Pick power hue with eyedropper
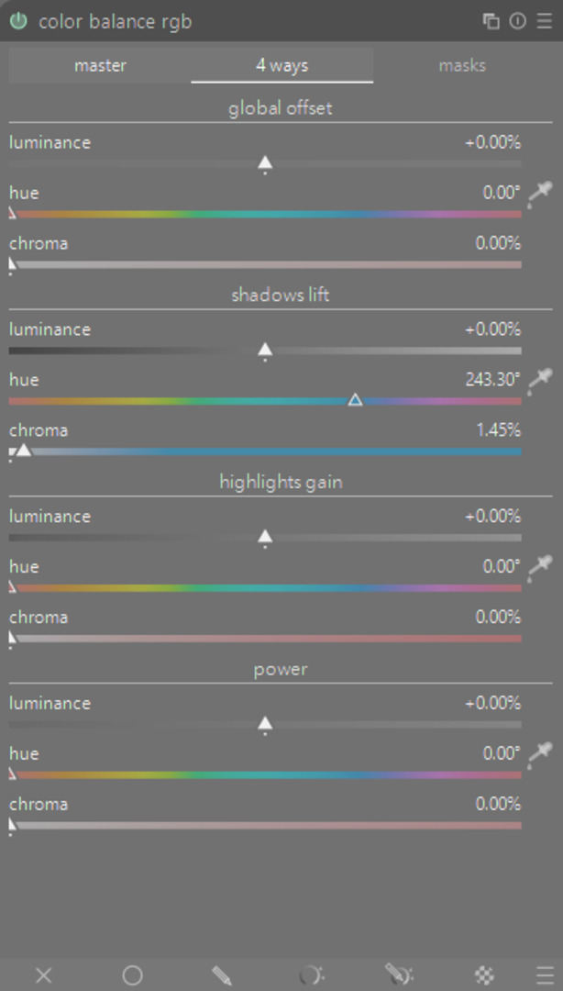 point(542,752)
